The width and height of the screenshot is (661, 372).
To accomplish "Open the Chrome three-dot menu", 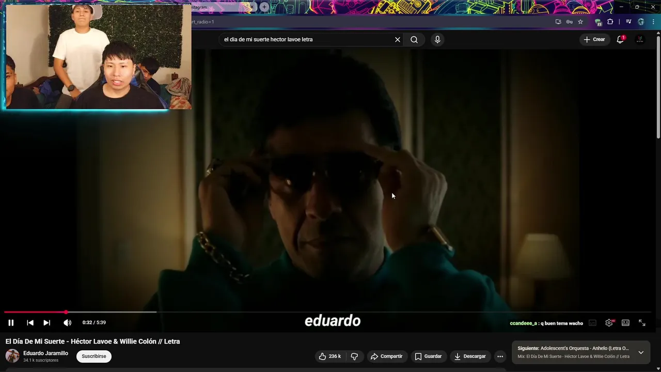I will 653,22.
